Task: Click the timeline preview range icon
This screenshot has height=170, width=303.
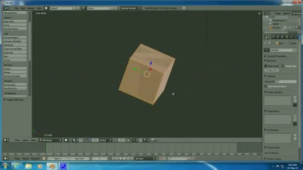Action: [x=44, y=159]
